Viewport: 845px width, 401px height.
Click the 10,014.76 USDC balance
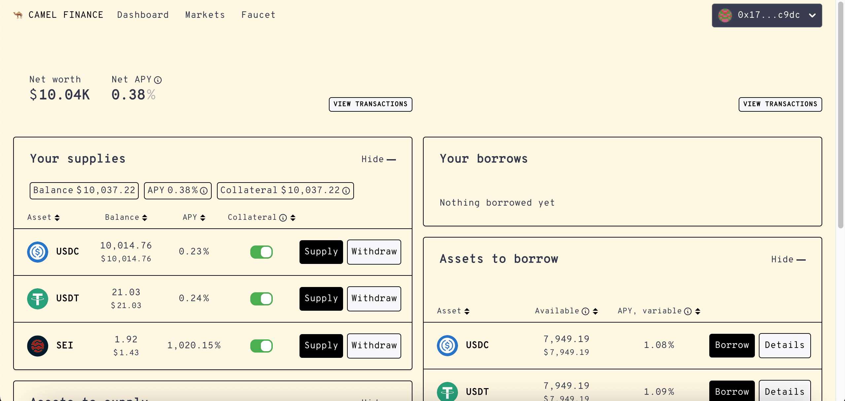[x=126, y=246]
